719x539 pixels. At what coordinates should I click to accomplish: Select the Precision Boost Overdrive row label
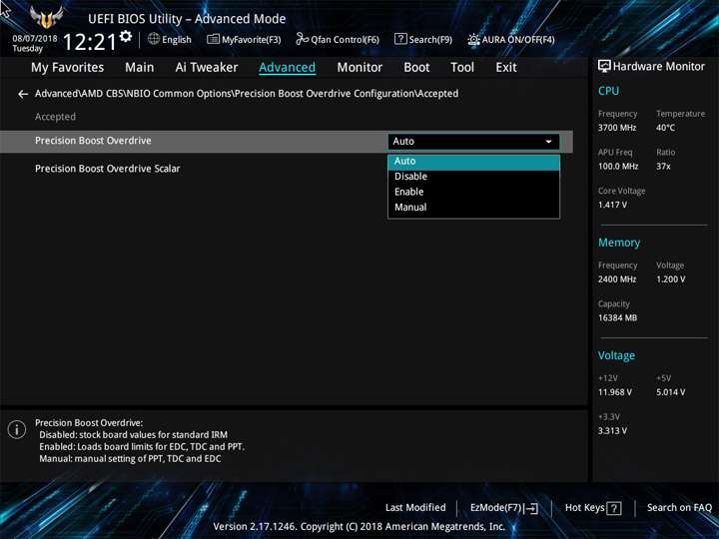click(93, 141)
